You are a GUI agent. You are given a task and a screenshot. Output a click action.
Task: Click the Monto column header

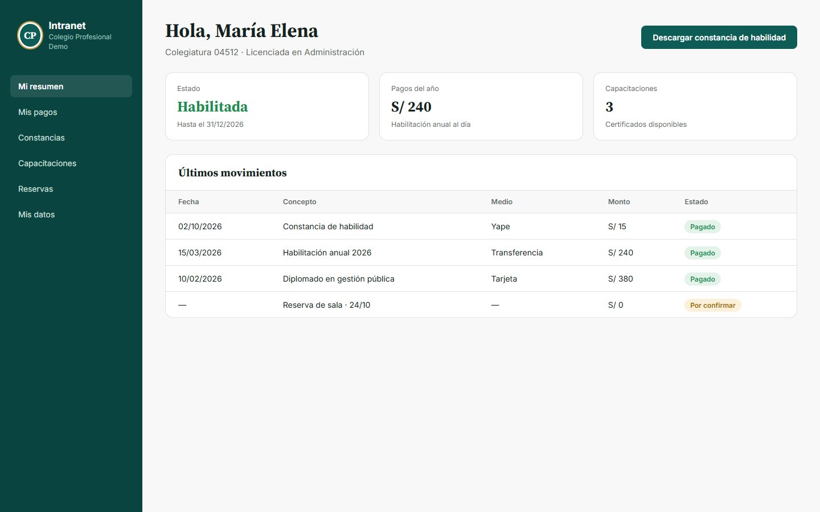coord(619,202)
